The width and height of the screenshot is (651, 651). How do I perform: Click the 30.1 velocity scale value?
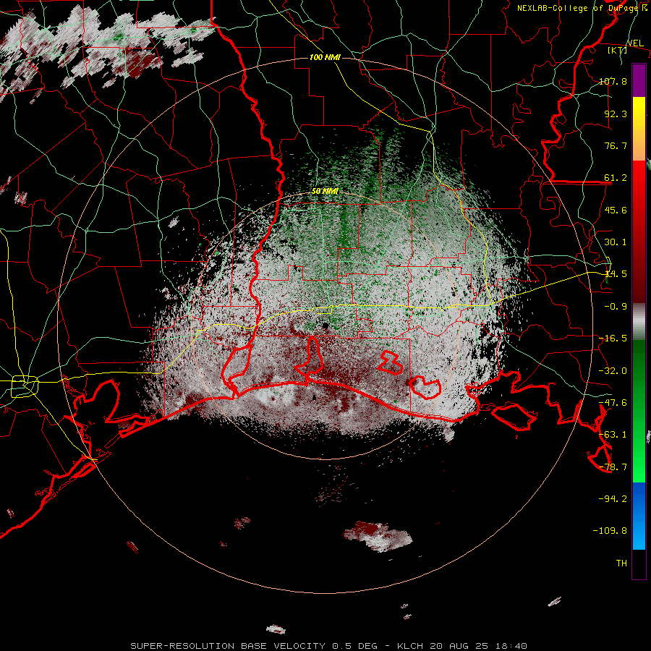[616, 242]
